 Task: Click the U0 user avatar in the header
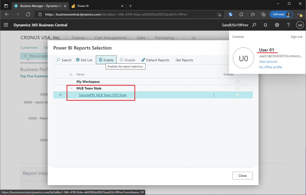[x=300, y=25]
